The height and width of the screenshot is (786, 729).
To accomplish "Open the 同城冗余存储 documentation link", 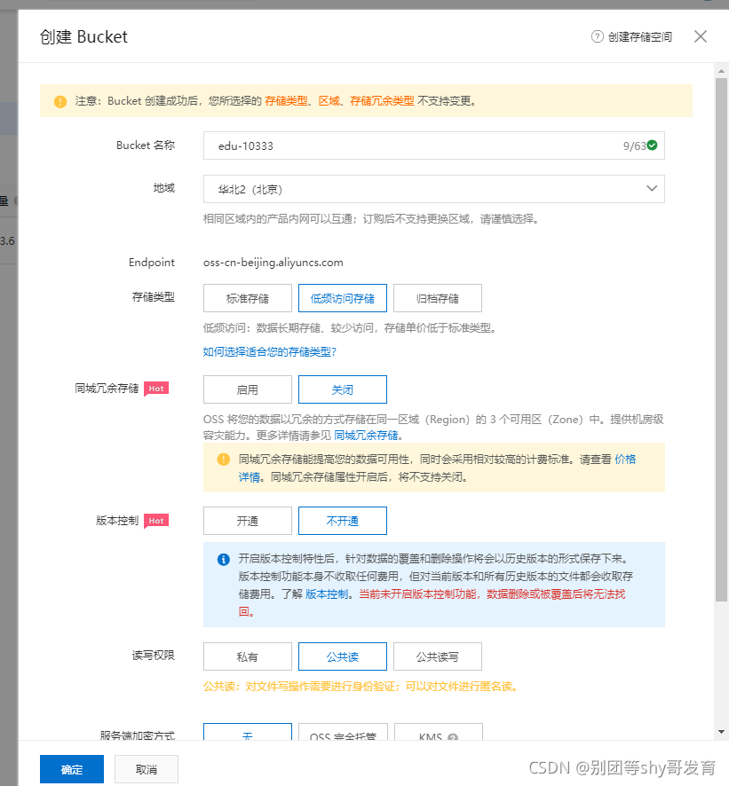I will click(x=366, y=435).
